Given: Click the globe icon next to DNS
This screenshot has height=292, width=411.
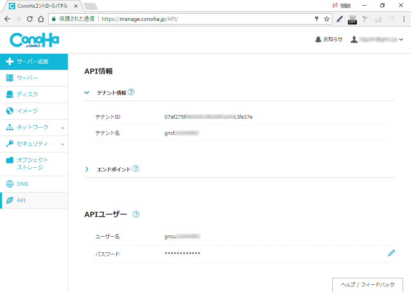Looking at the screenshot, I should [x=10, y=184].
